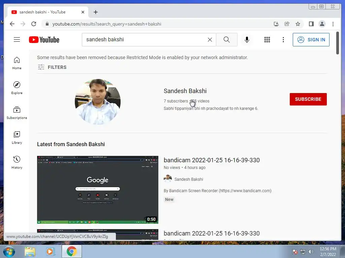Select the sandesh bakshi - YouTube tab
Viewport: 345px width, 258px height.
click(x=48, y=12)
